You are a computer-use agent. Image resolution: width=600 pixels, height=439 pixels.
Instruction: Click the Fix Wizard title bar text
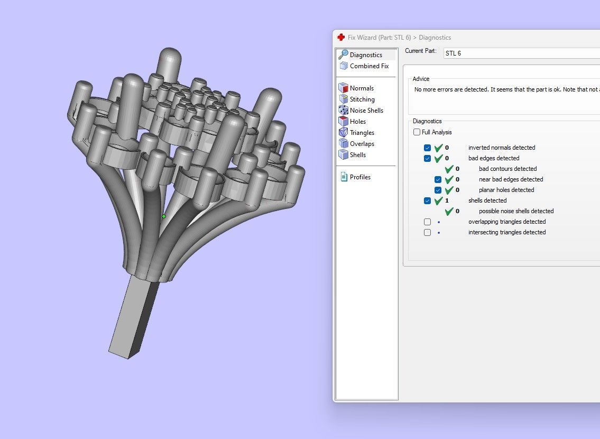pyautogui.click(x=399, y=38)
